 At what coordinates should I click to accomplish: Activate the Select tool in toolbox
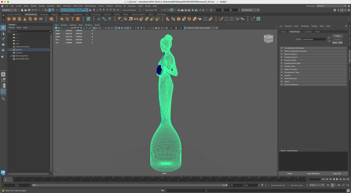click(x=3, y=28)
